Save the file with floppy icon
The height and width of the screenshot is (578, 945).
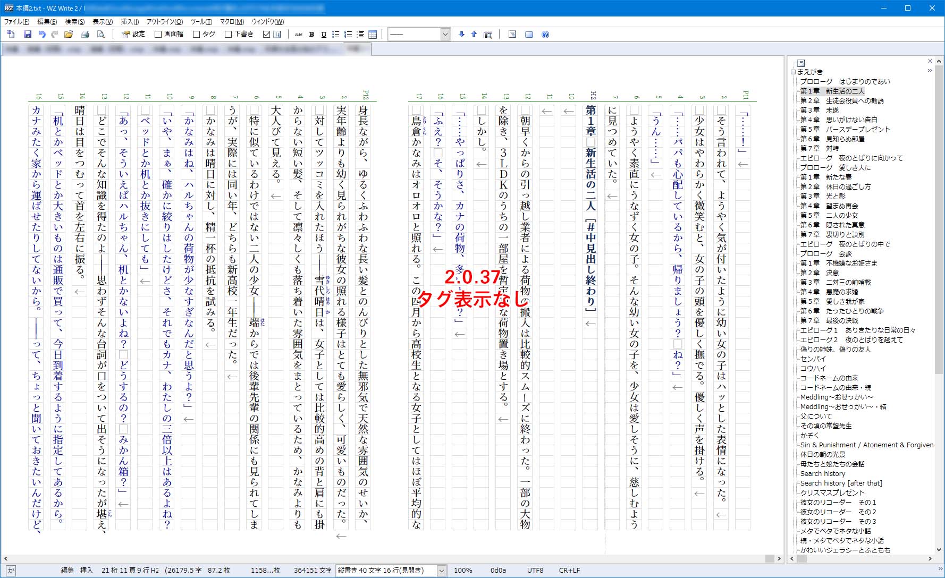(28, 34)
